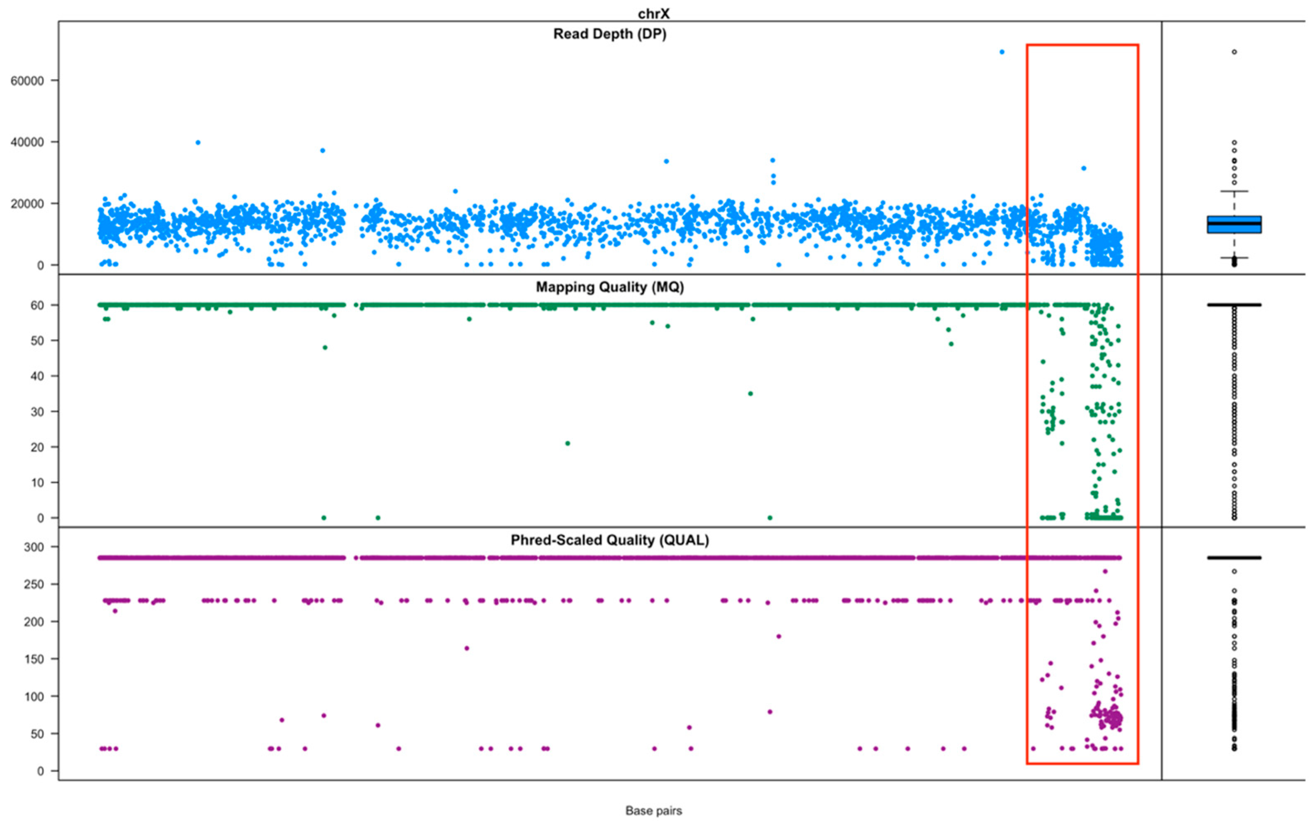Click the Read Depth (DP) panel title
This screenshot has width=1316, height=826.
pyautogui.click(x=610, y=34)
